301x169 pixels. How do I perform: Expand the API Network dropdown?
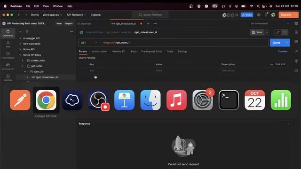(76, 15)
